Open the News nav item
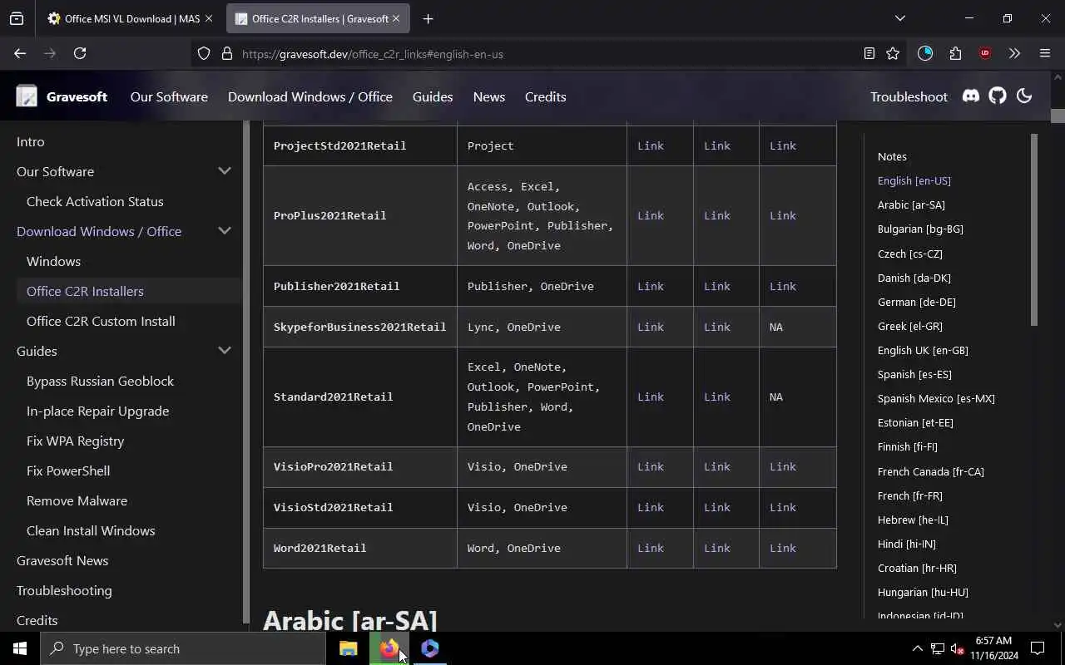This screenshot has height=665, width=1065. [489, 96]
